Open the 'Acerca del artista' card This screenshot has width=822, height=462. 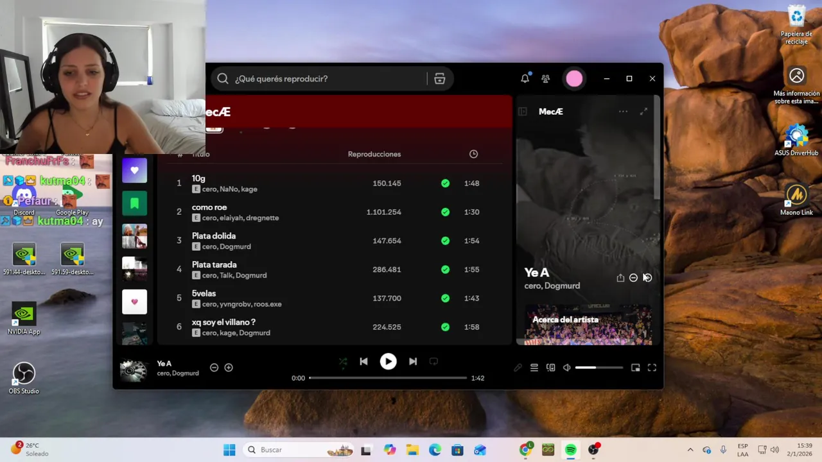tap(588, 325)
